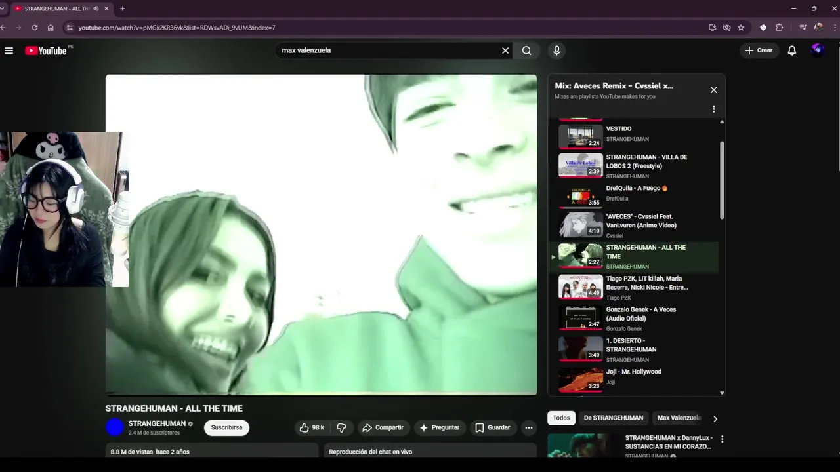Close the Mix playlist panel
Viewport: 840px width, 472px height.
(714, 90)
